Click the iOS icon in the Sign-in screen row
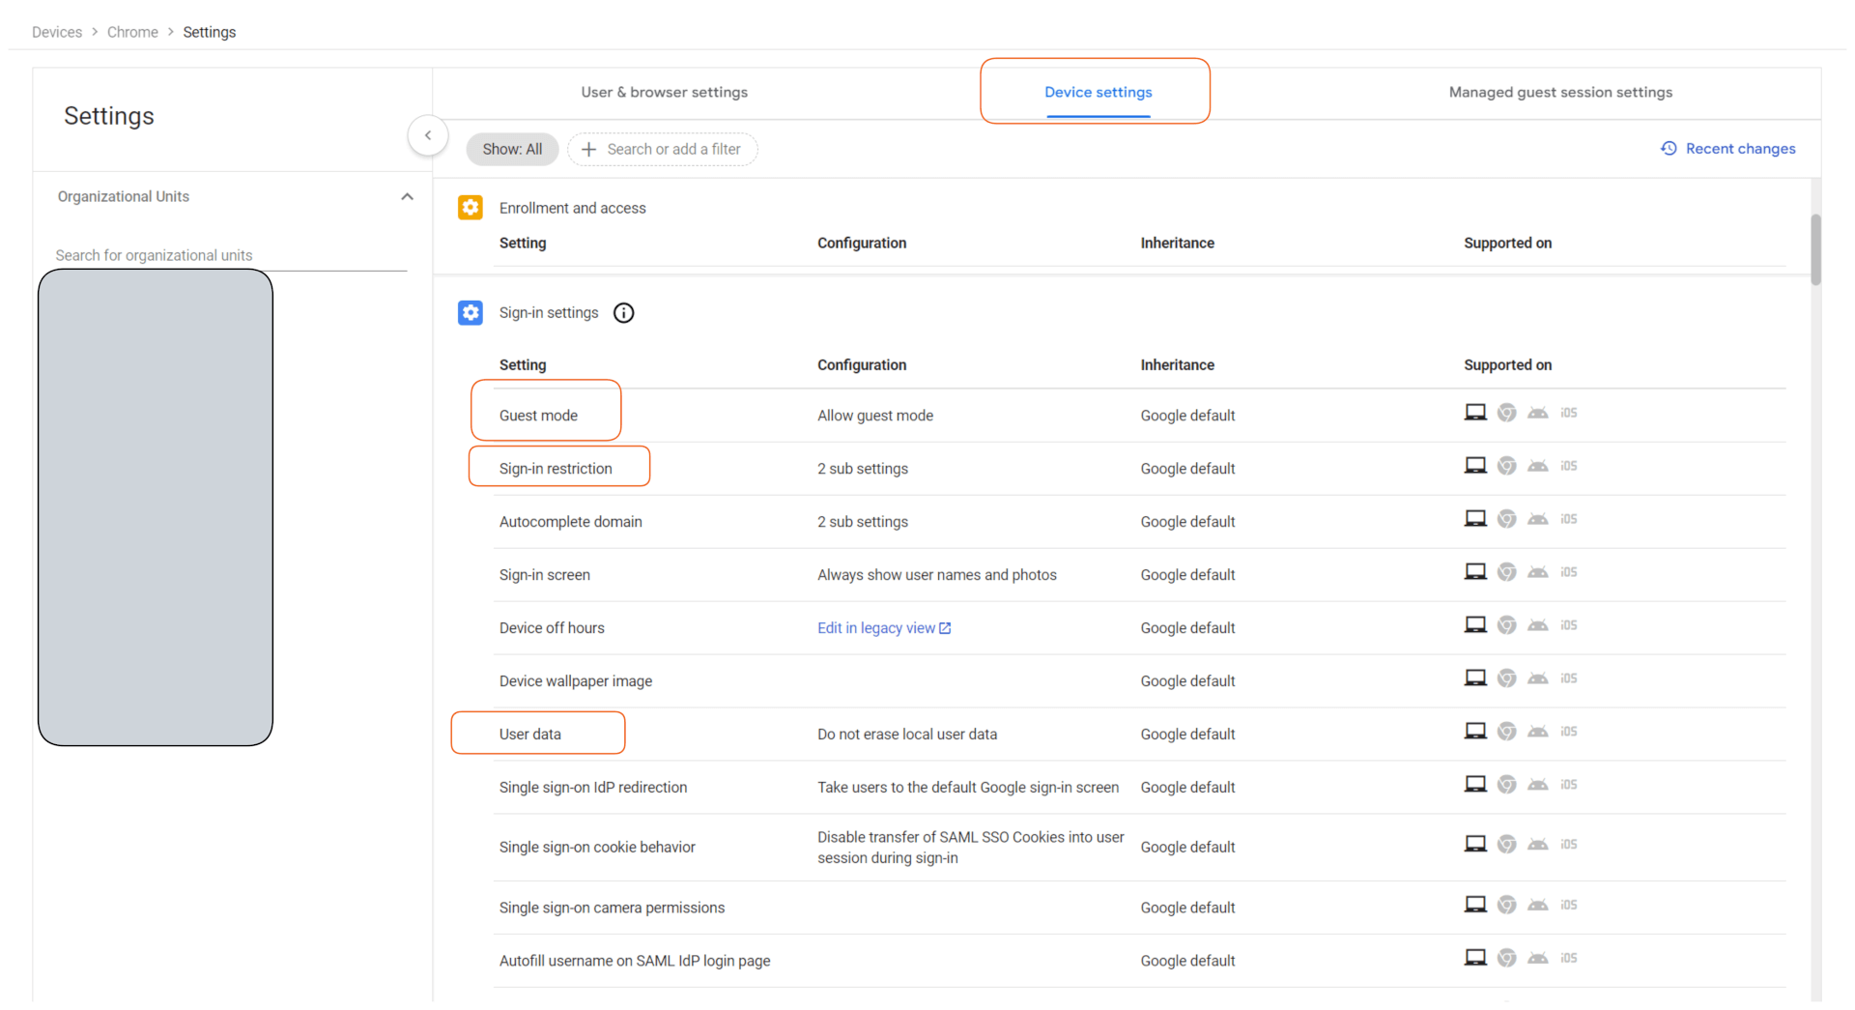1855x1010 pixels. 1568,571
